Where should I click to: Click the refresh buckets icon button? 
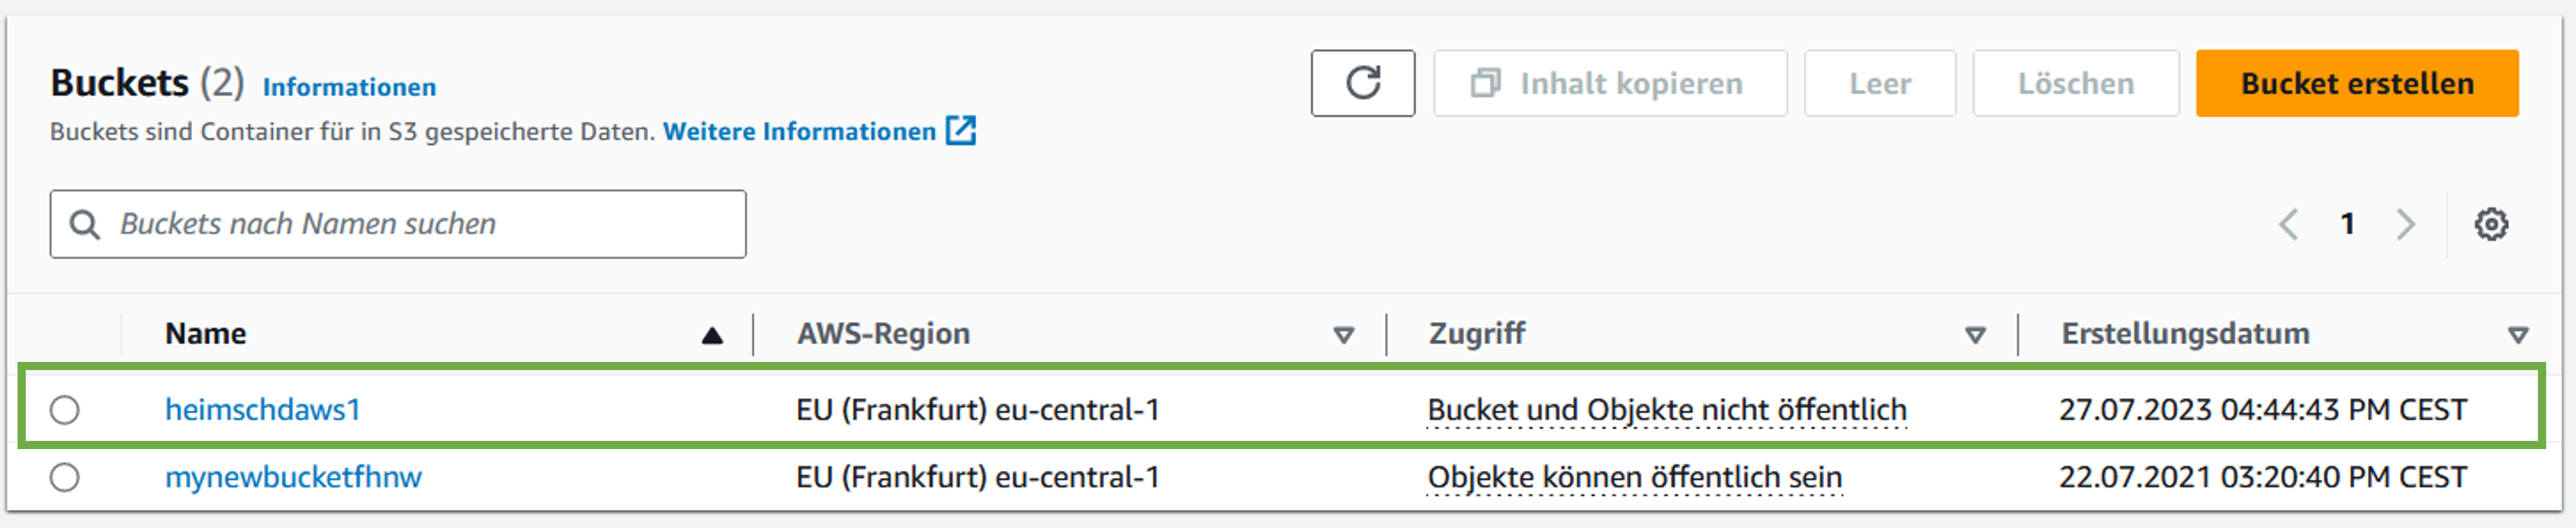pos(1362,83)
